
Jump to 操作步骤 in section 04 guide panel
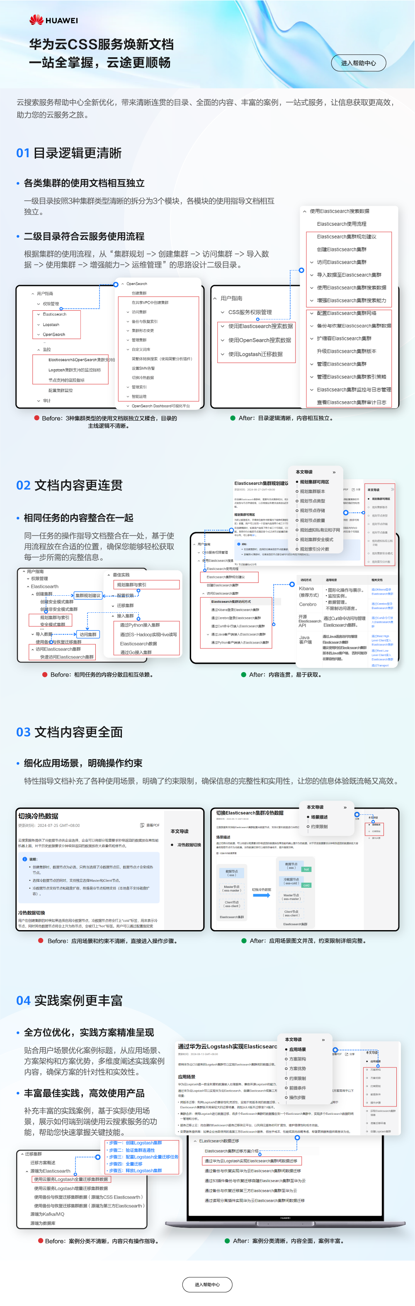coord(297,1098)
